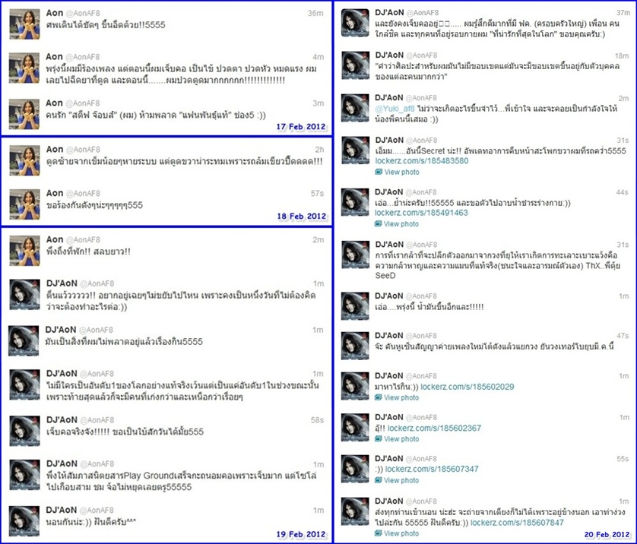Open link lockerz.com/s/185602029
637x544 pixels.
pos(467,387)
